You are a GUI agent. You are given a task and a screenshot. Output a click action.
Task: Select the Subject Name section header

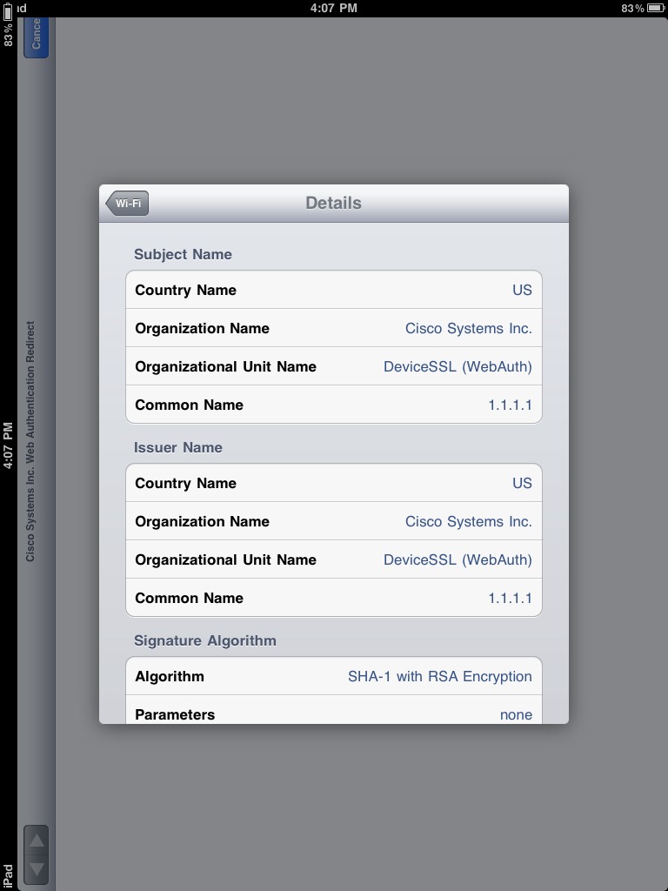183,254
